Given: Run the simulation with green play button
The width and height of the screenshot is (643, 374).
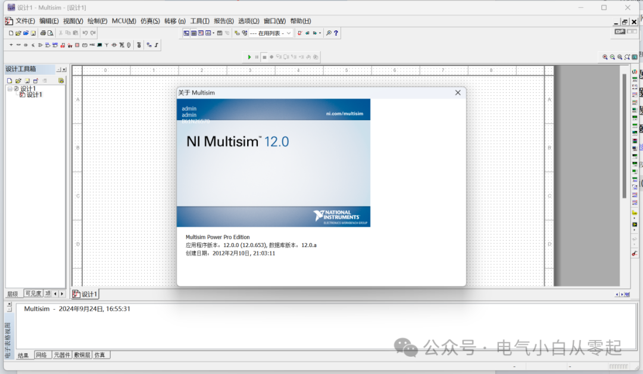Looking at the screenshot, I should (x=249, y=57).
